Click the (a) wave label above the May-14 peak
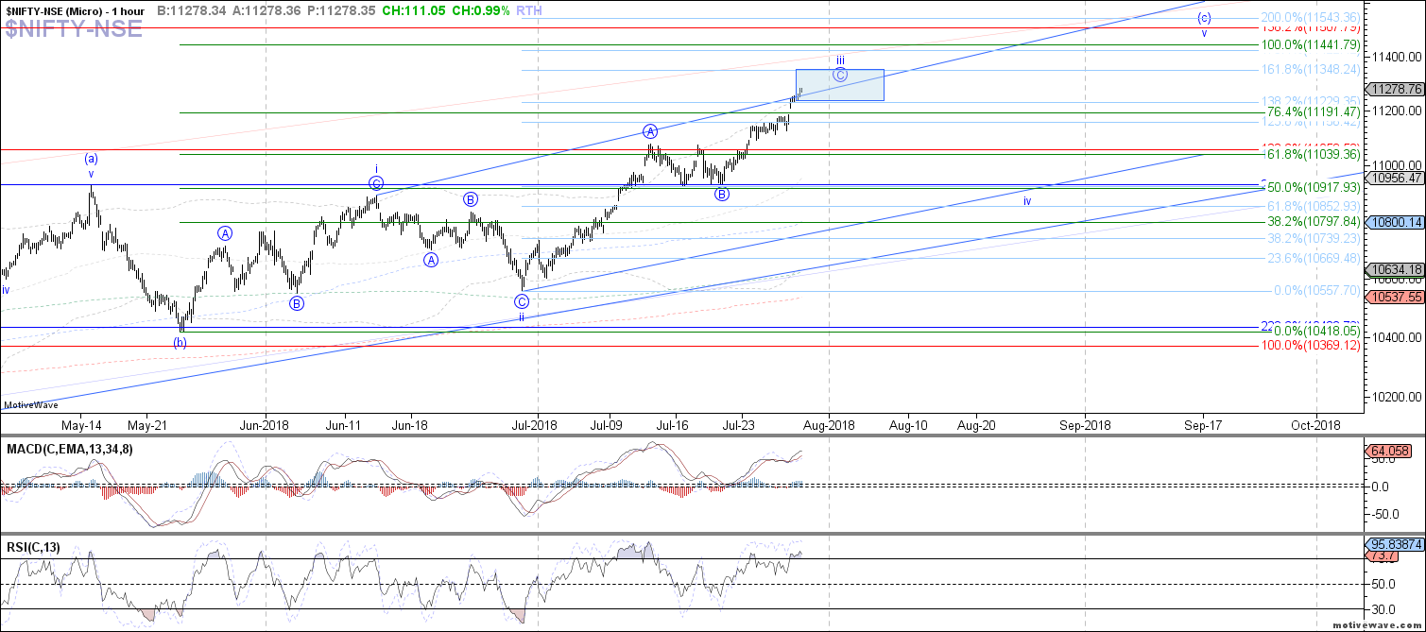The height and width of the screenshot is (632, 1426). pyautogui.click(x=92, y=159)
